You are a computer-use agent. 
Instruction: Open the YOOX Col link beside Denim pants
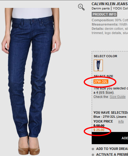[x=120, y=9]
